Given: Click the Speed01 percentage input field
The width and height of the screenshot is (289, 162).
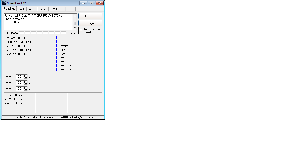Looking at the screenshot, I should point(19,77).
